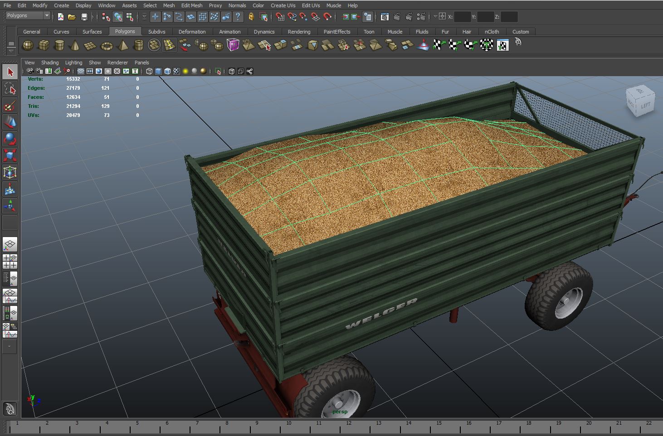Select the Rotate tool in toolbox
Image resolution: width=663 pixels, height=436 pixels.
pos(10,139)
